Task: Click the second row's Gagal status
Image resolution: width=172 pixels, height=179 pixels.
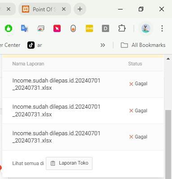Action: (x=138, y=110)
